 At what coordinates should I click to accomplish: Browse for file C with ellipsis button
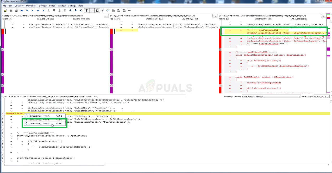tap(323, 16)
